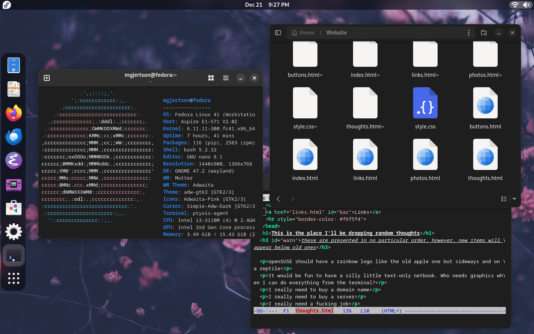Click Website in the Files path bar
This screenshot has height=334, width=534.
(x=337, y=33)
